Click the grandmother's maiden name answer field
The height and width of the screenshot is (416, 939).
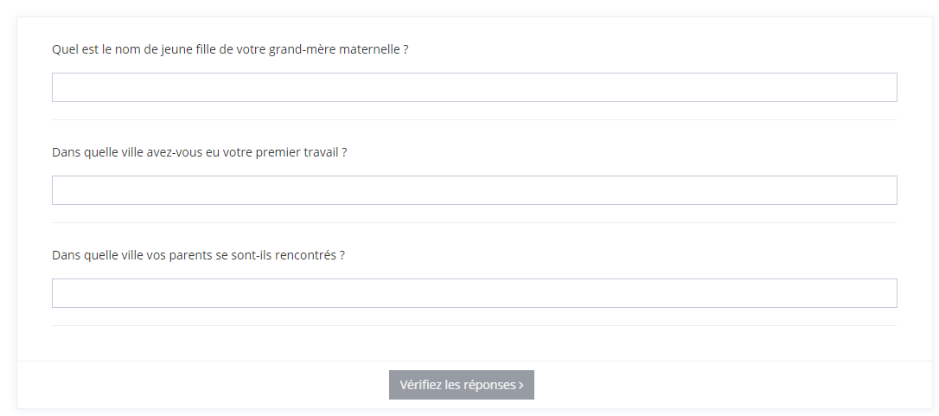click(x=474, y=87)
